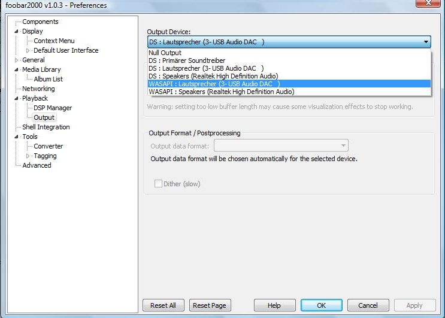Image resolution: width=445 pixels, height=318 pixels.
Task: Choose Null Output from device list
Action: pyautogui.click(x=165, y=53)
